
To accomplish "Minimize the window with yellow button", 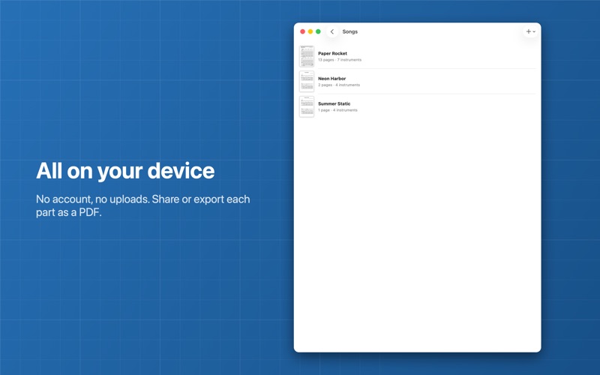I will click(x=310, y=31).
